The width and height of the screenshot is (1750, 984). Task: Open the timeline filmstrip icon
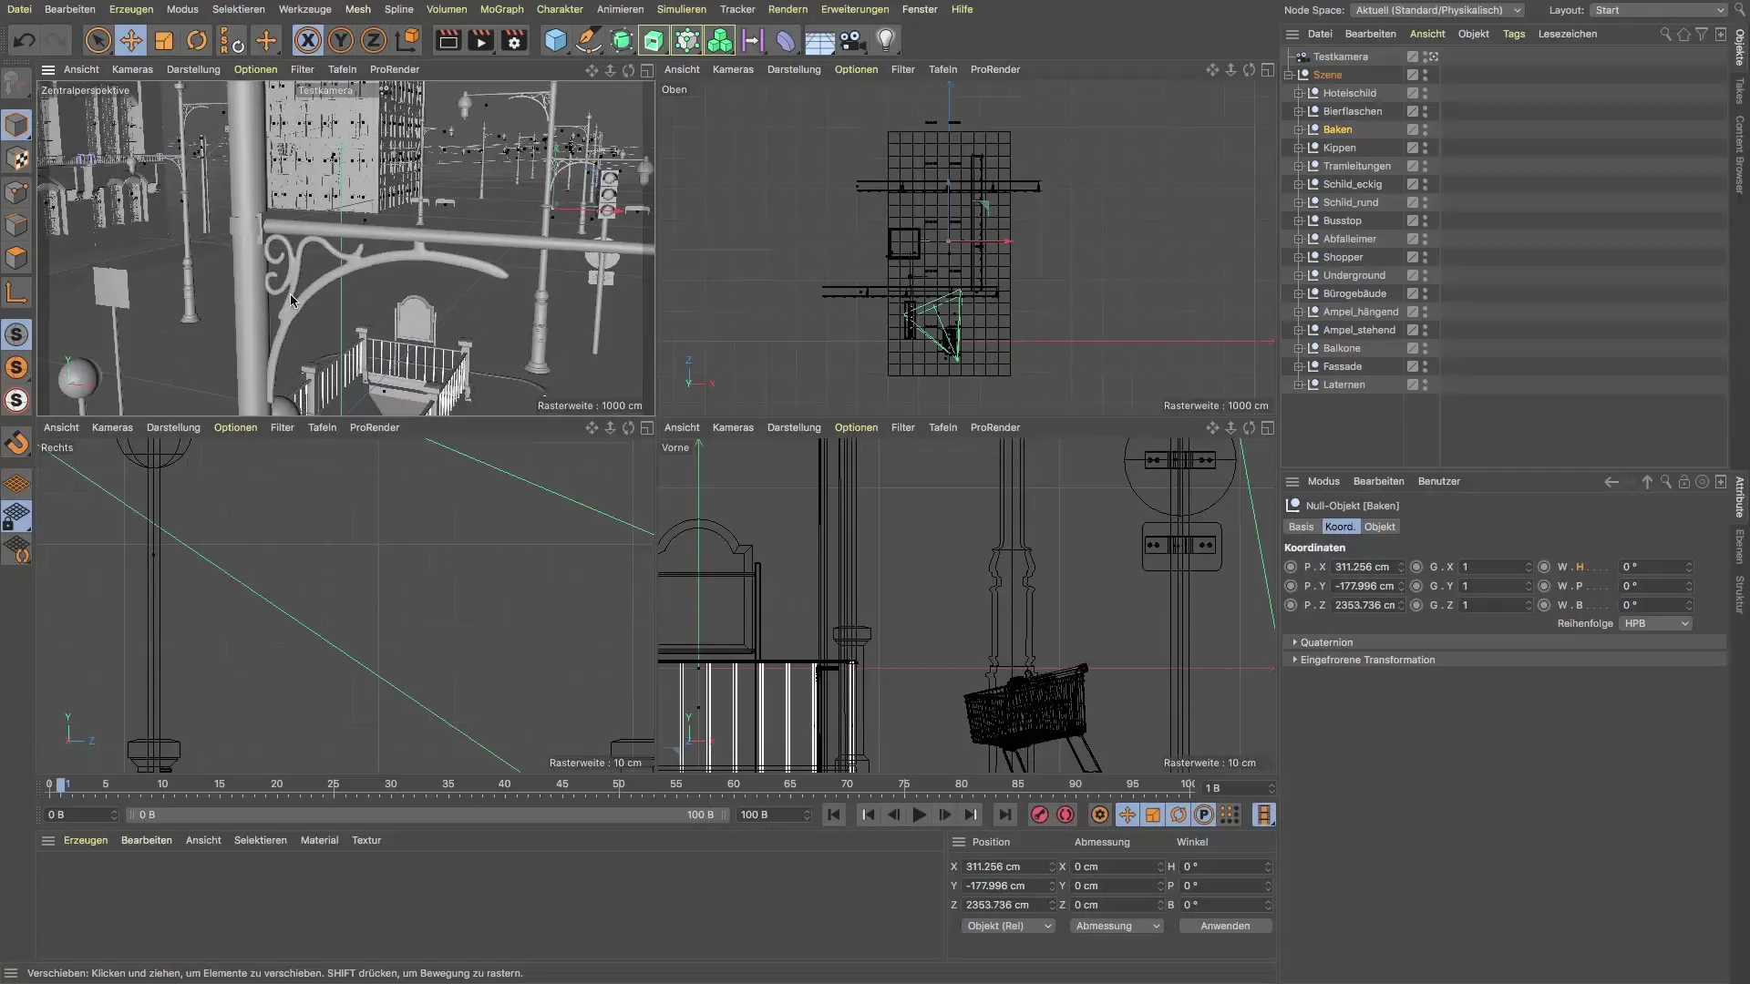[x=1263, y=815]
